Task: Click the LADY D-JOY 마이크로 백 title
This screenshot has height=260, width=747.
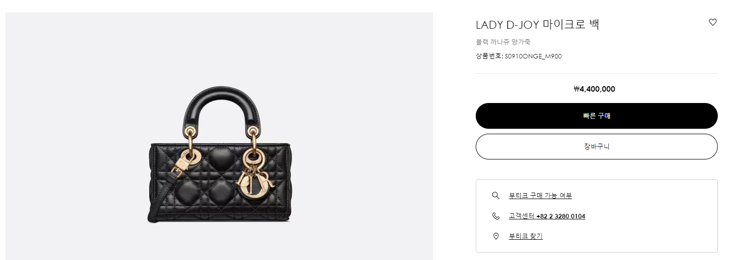Action: coord(538,25)
